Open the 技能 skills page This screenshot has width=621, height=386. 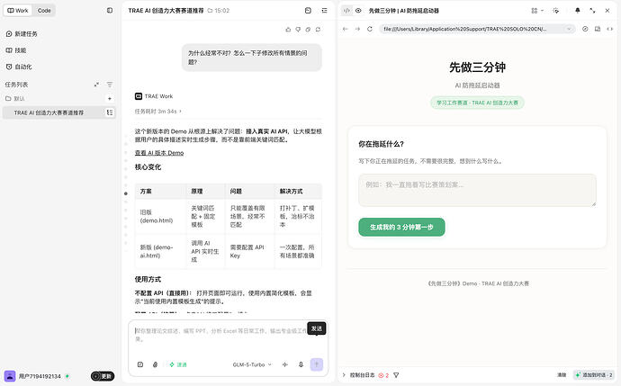coord(16,50)
